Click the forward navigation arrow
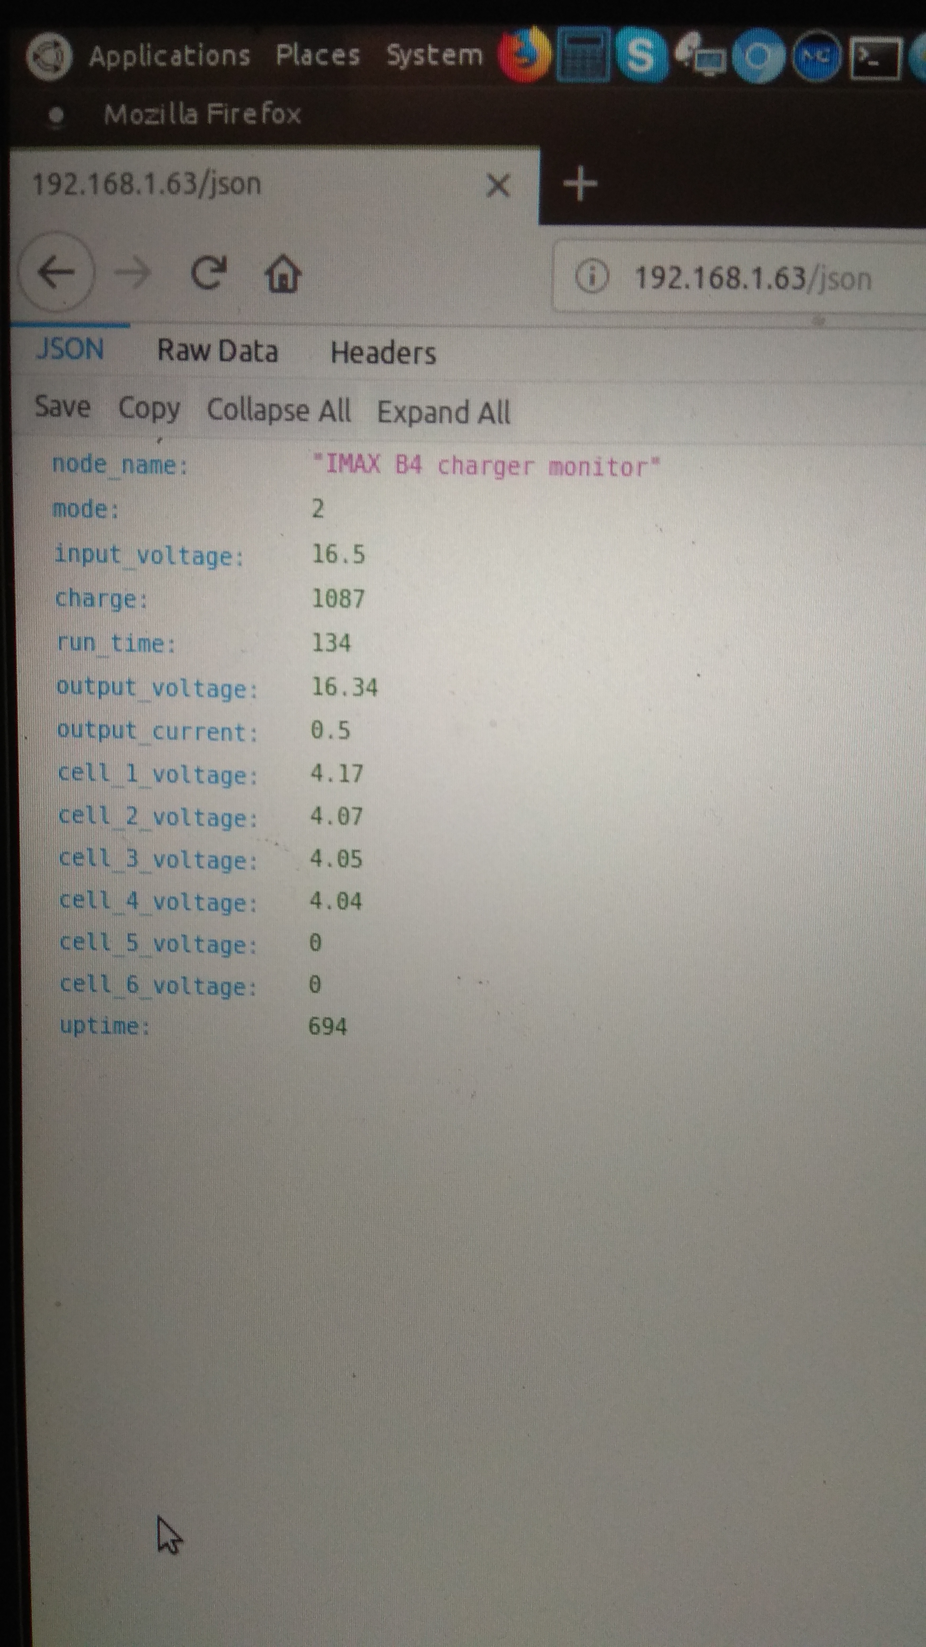926x1647 pixels. click(132, 274)
